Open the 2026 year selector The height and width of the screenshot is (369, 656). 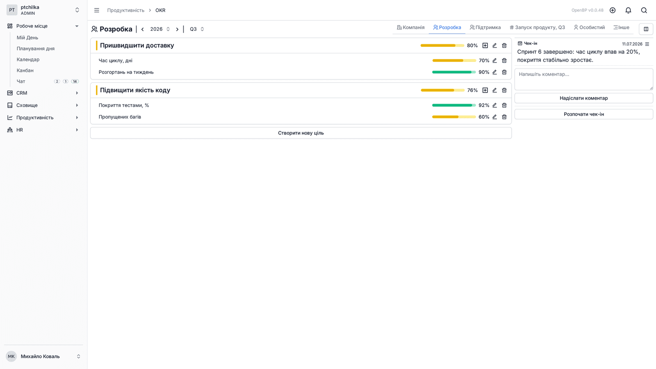coord(160,29)
